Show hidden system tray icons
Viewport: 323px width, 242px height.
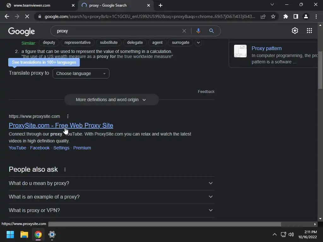(x=275, y=234)
